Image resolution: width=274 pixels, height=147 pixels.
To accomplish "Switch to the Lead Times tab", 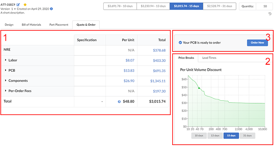I will [x=209, y=58].
